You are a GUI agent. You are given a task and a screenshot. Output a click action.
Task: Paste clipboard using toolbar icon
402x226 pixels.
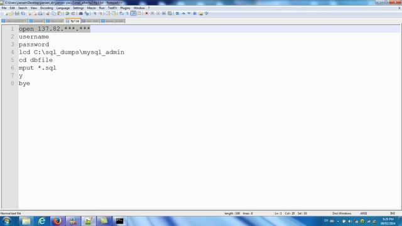tap(60, 13)
